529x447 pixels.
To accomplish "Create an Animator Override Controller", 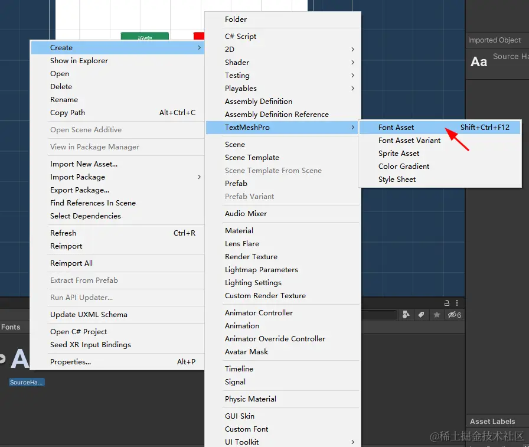I will click(283, 339).
